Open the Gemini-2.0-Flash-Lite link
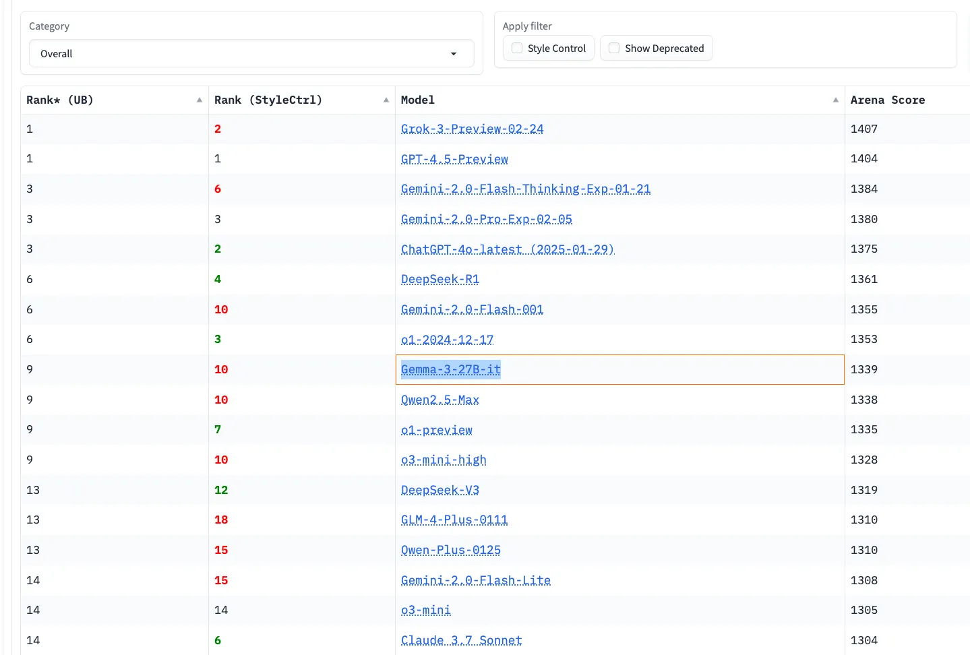The width and height of the screenshot is (970, 655). pos(476,580)
